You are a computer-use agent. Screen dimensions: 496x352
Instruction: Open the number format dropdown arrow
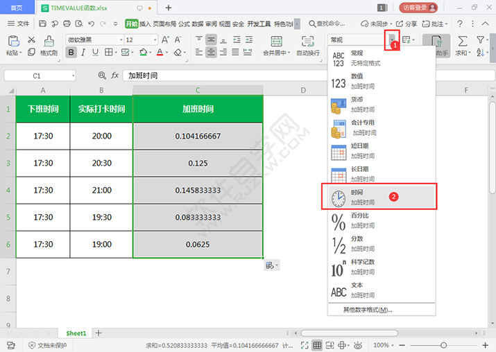click(x=393, y=39)
